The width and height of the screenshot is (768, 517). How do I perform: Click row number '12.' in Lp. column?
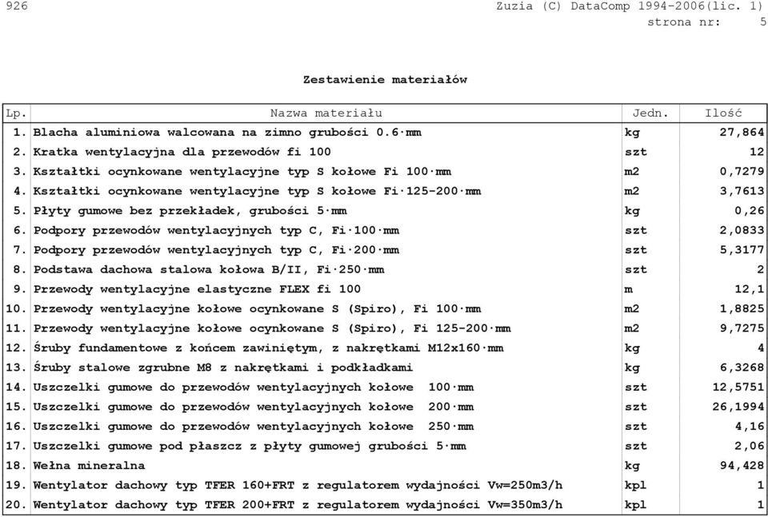(16, 348)
